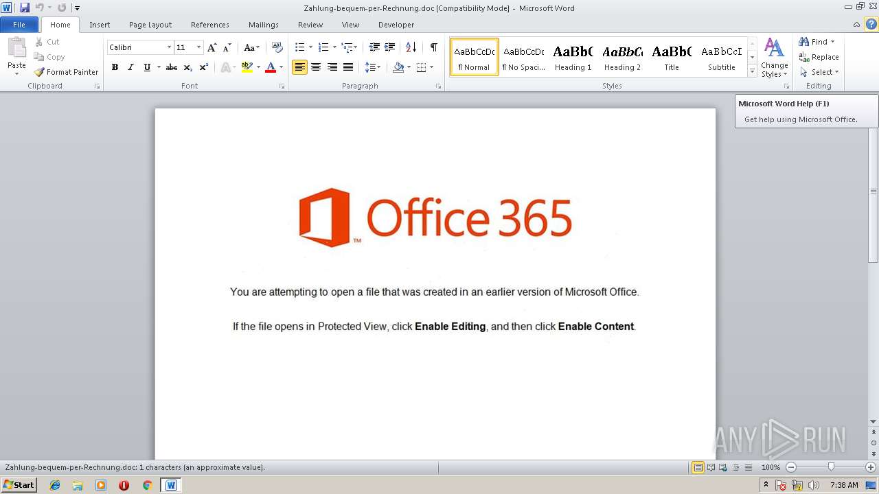Click the Center alignment icon

(x=316, y=67)
